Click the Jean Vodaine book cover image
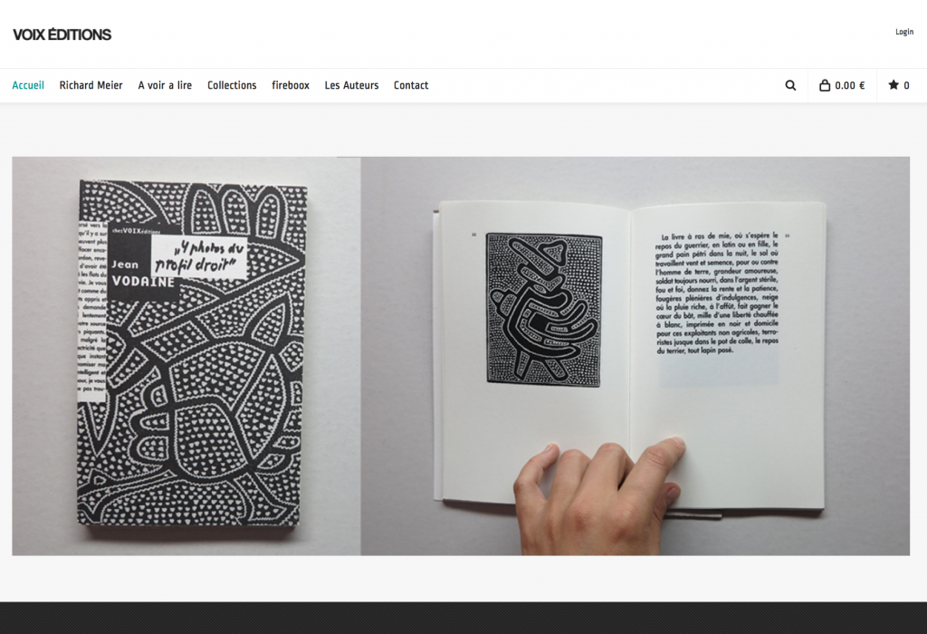Viewport: 927px width, 634px height. 192,353
